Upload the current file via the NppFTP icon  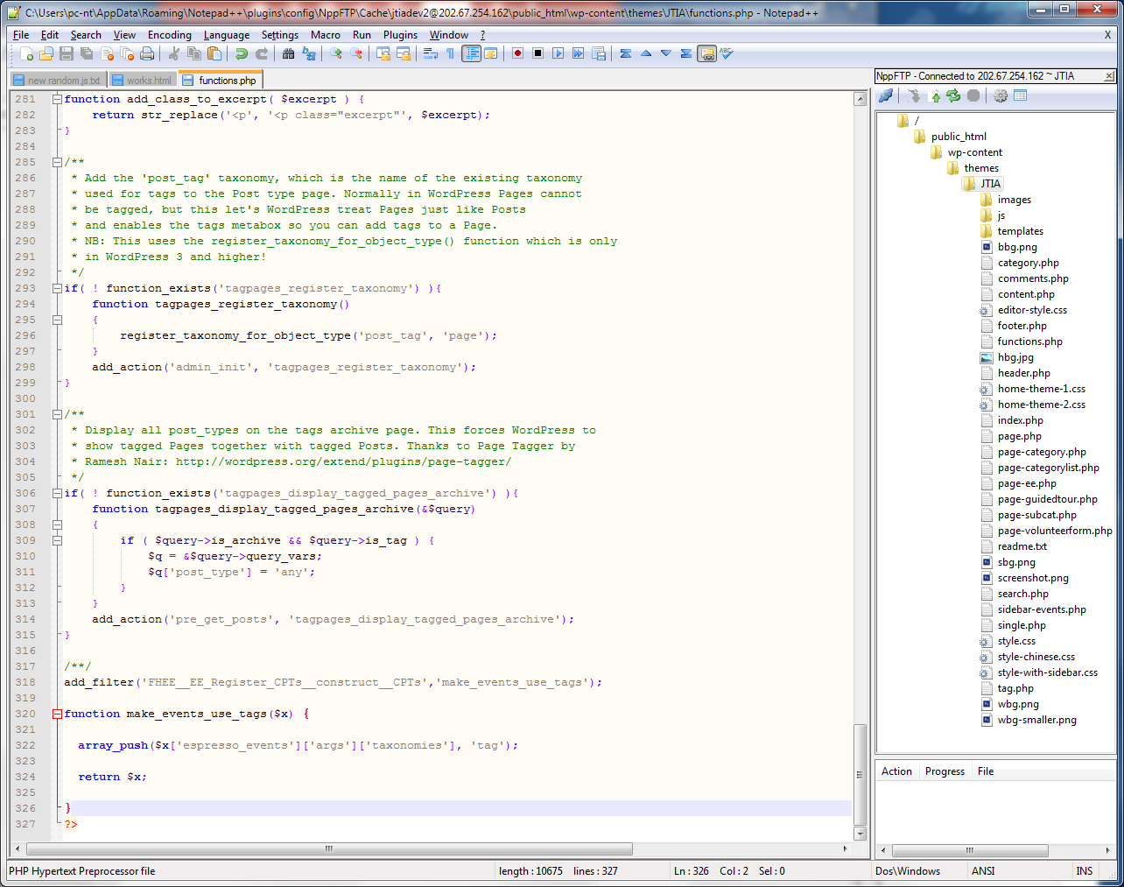(x=936, y=95)
